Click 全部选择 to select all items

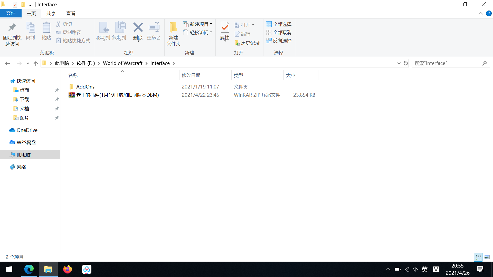(x=279, y=24)
